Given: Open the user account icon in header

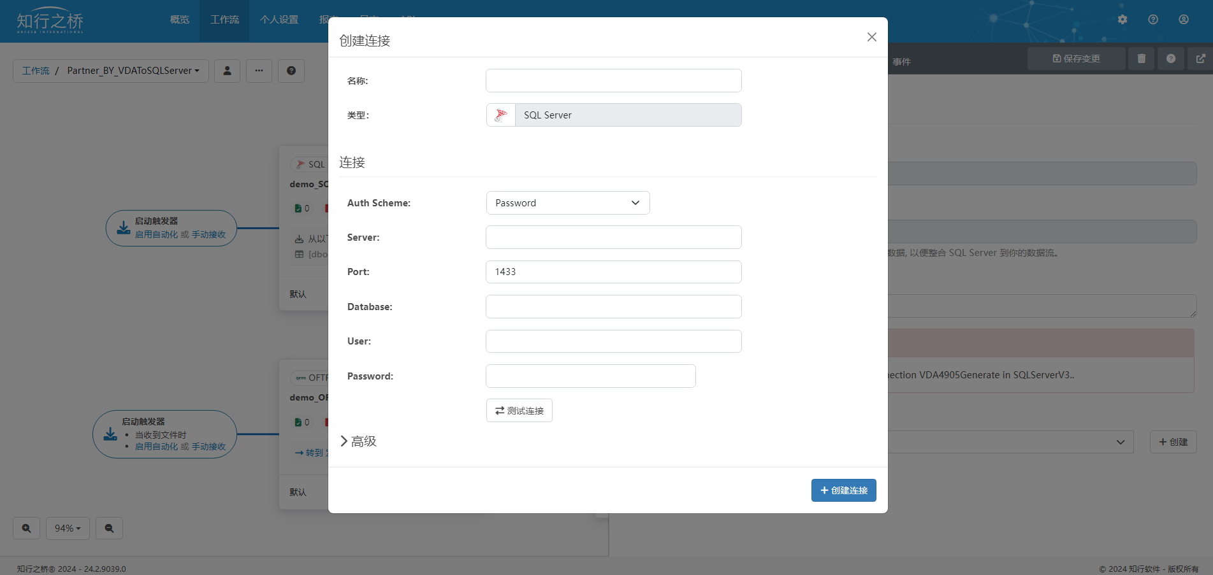Looking at the screenshot, I should coord(1184,20).
